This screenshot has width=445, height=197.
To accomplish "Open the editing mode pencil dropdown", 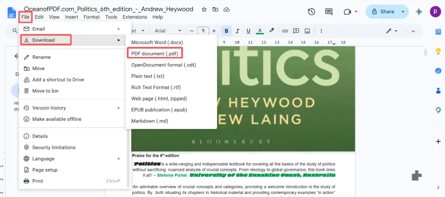I will point(392,31).
